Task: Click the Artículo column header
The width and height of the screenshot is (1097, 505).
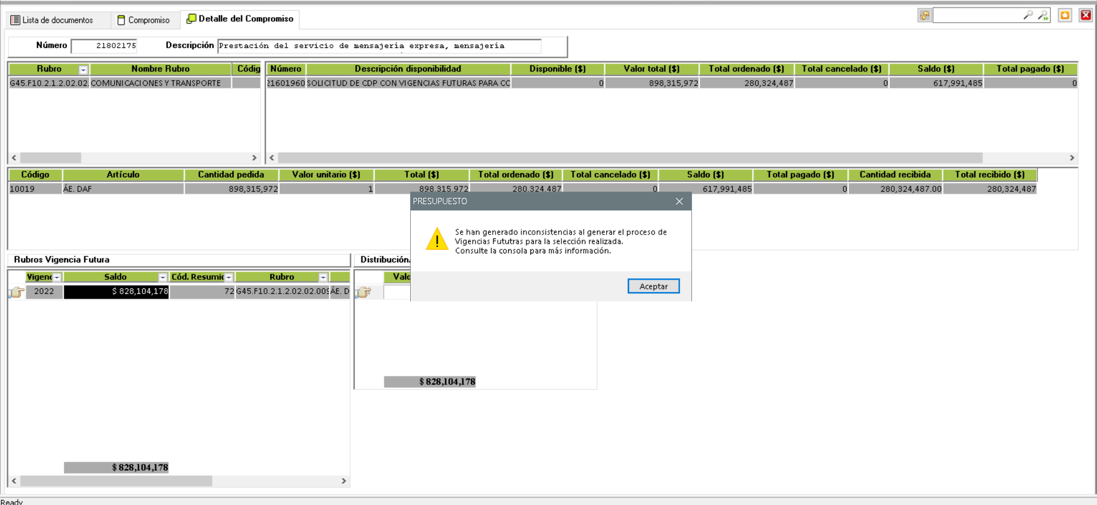Action: point(123,174)
